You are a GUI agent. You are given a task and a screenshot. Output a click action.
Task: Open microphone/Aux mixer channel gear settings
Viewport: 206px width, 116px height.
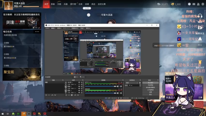coord(121,86)
